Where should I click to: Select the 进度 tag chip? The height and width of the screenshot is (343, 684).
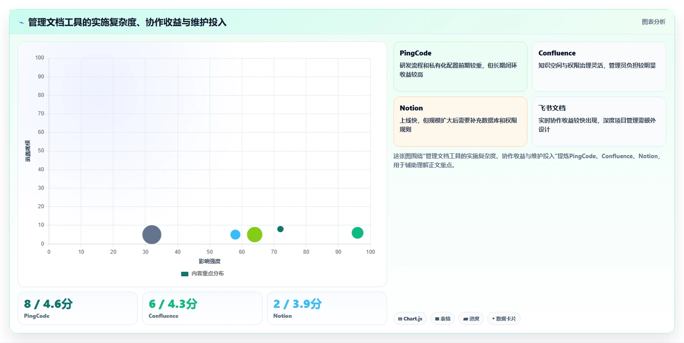click(471, 319)
